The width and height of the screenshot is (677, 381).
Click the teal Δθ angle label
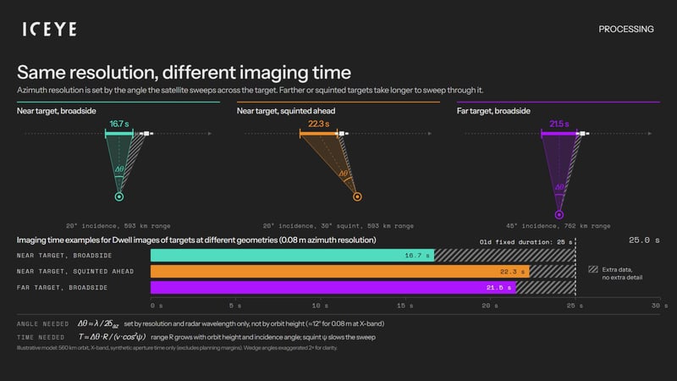click(x=119, y=168)
